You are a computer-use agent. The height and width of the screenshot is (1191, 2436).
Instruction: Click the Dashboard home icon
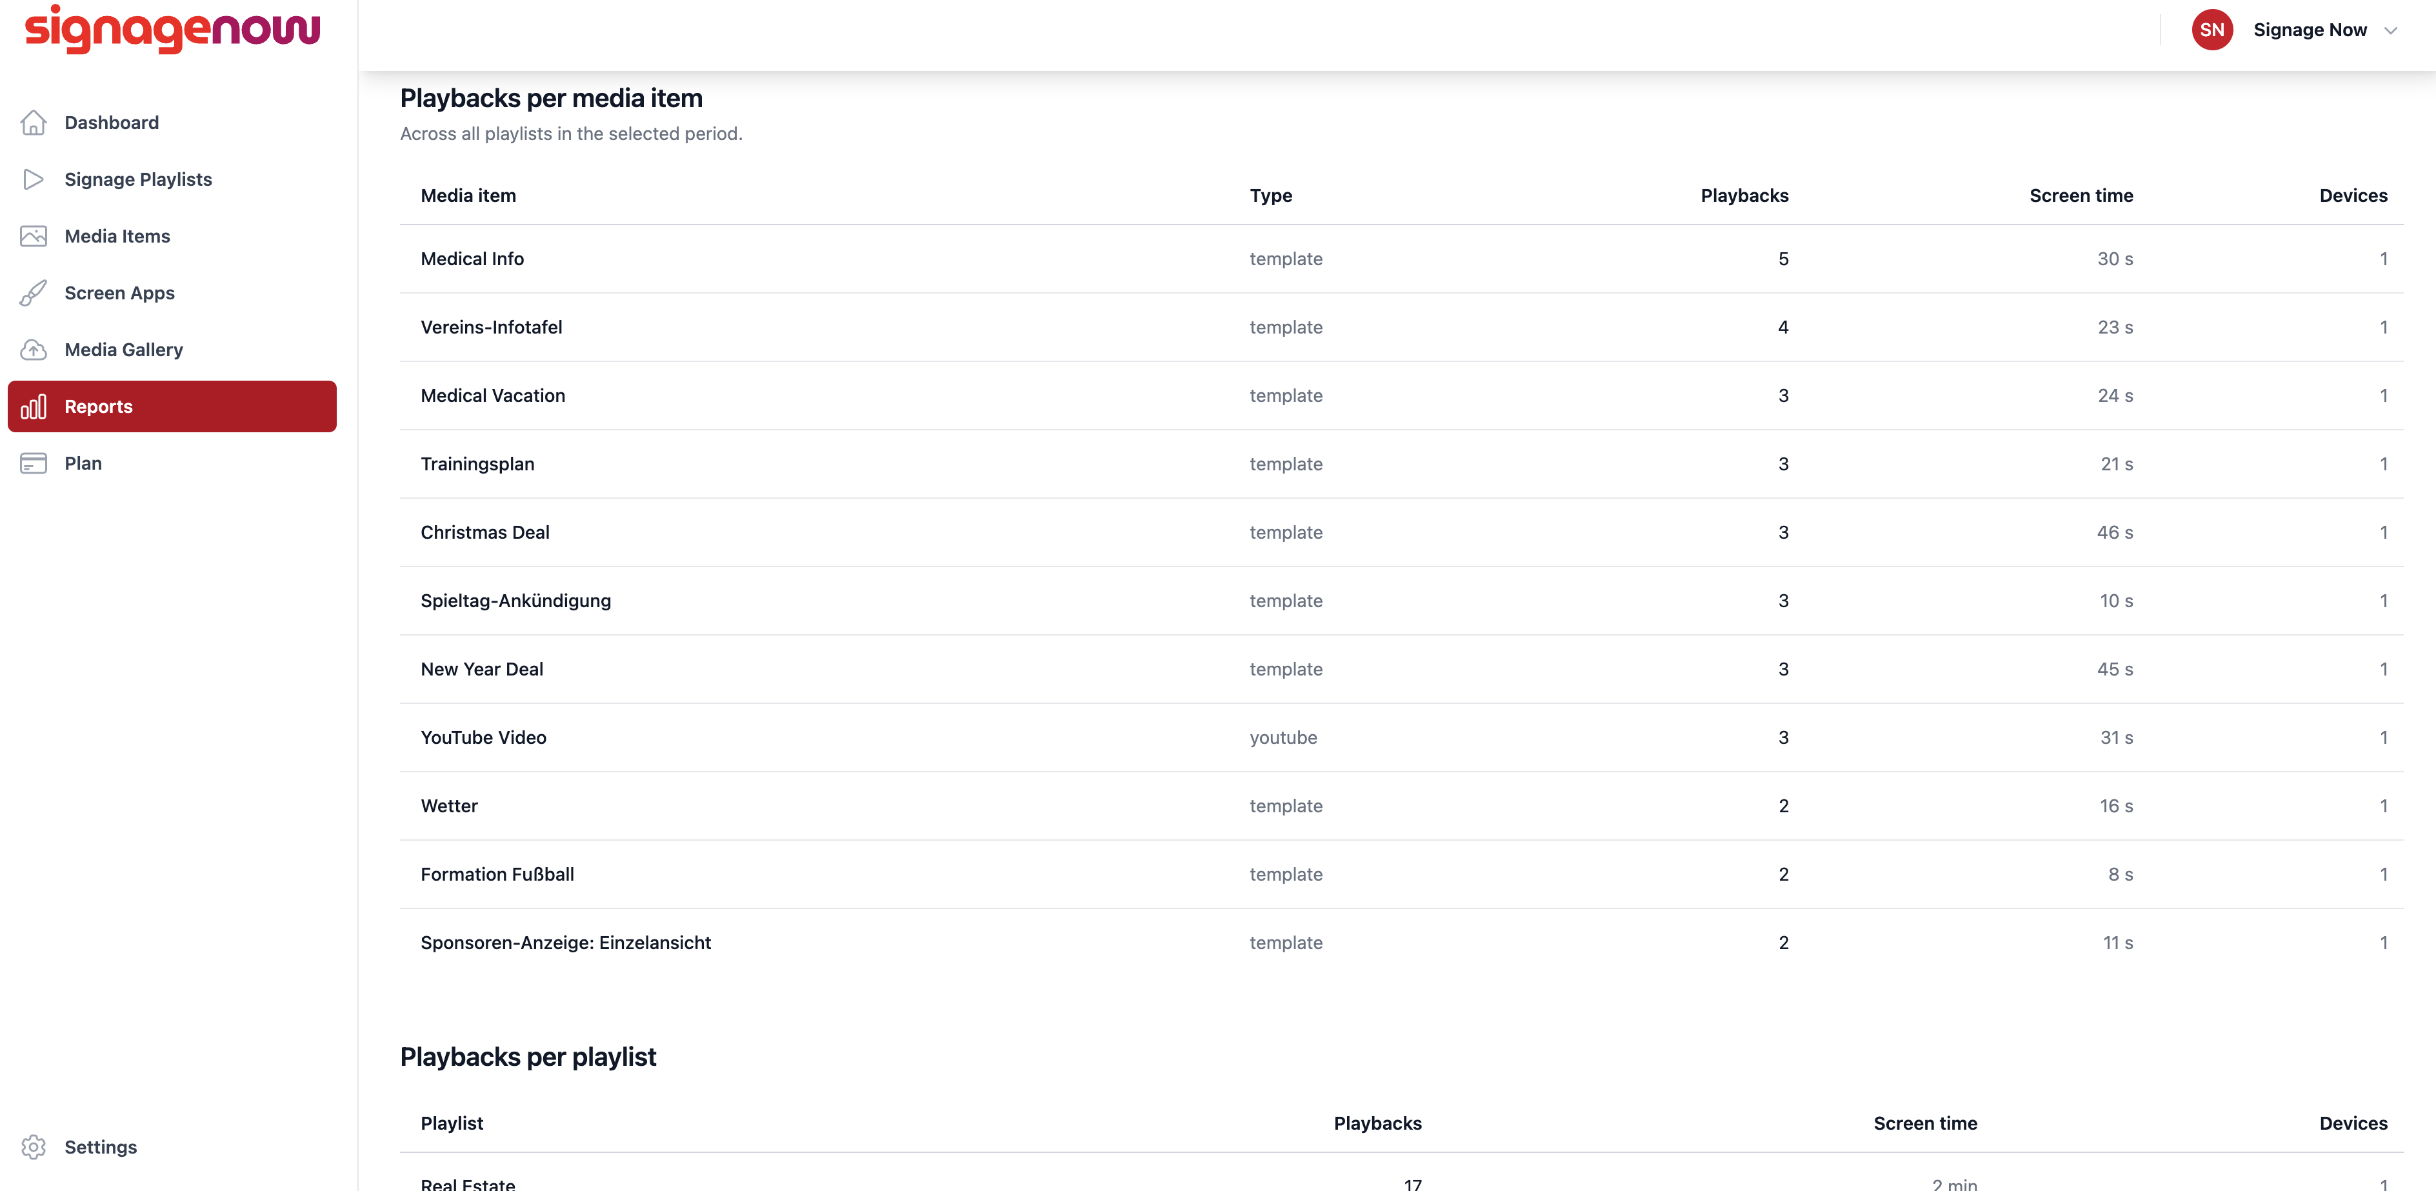tap(33, 123)
